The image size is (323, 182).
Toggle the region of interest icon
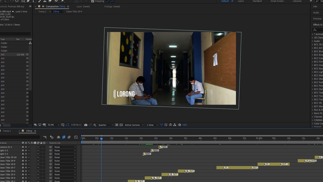pos(117,125)
